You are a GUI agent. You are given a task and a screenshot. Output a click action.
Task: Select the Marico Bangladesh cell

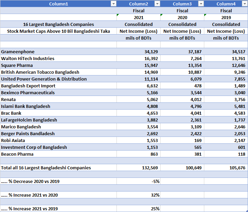coord(58,127)
